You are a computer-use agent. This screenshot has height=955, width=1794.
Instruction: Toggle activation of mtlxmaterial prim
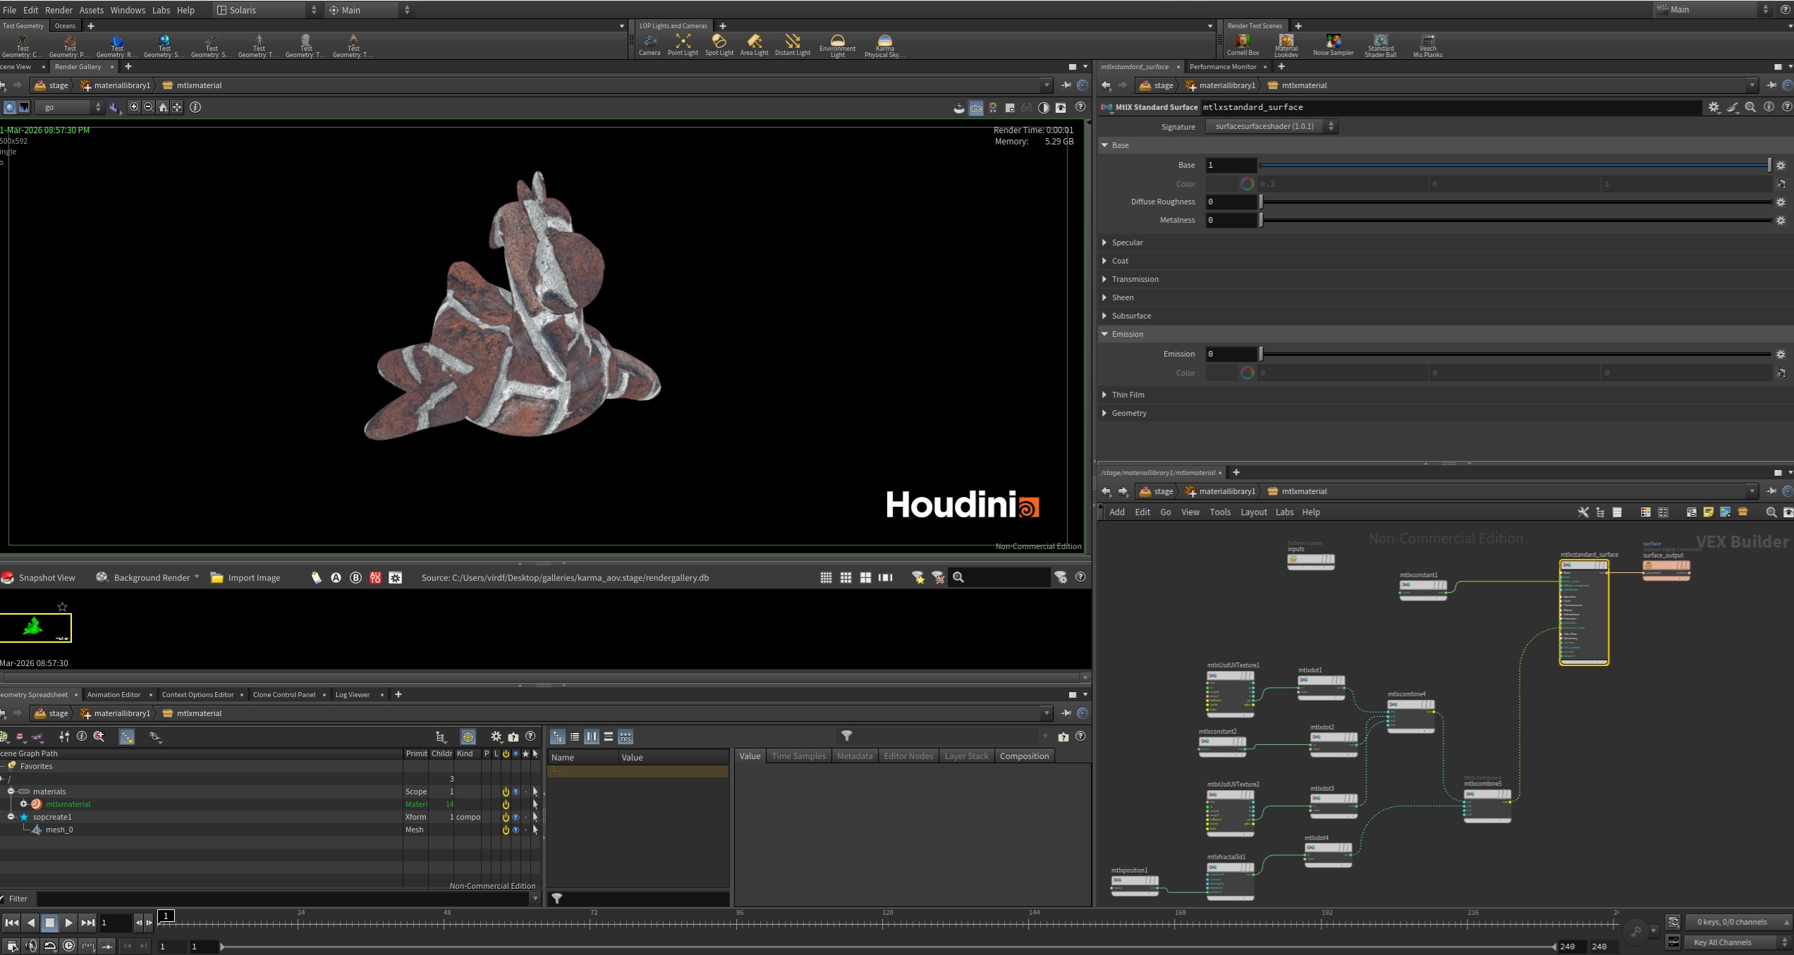506,804
